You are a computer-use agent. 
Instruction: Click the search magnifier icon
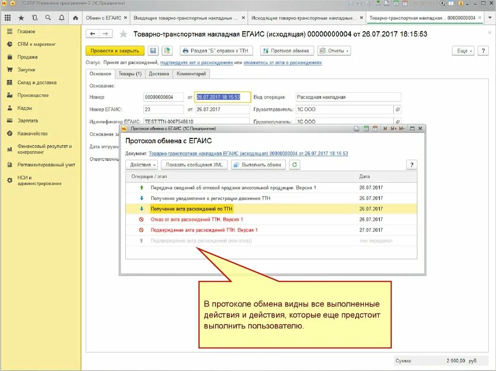point(48,18)
